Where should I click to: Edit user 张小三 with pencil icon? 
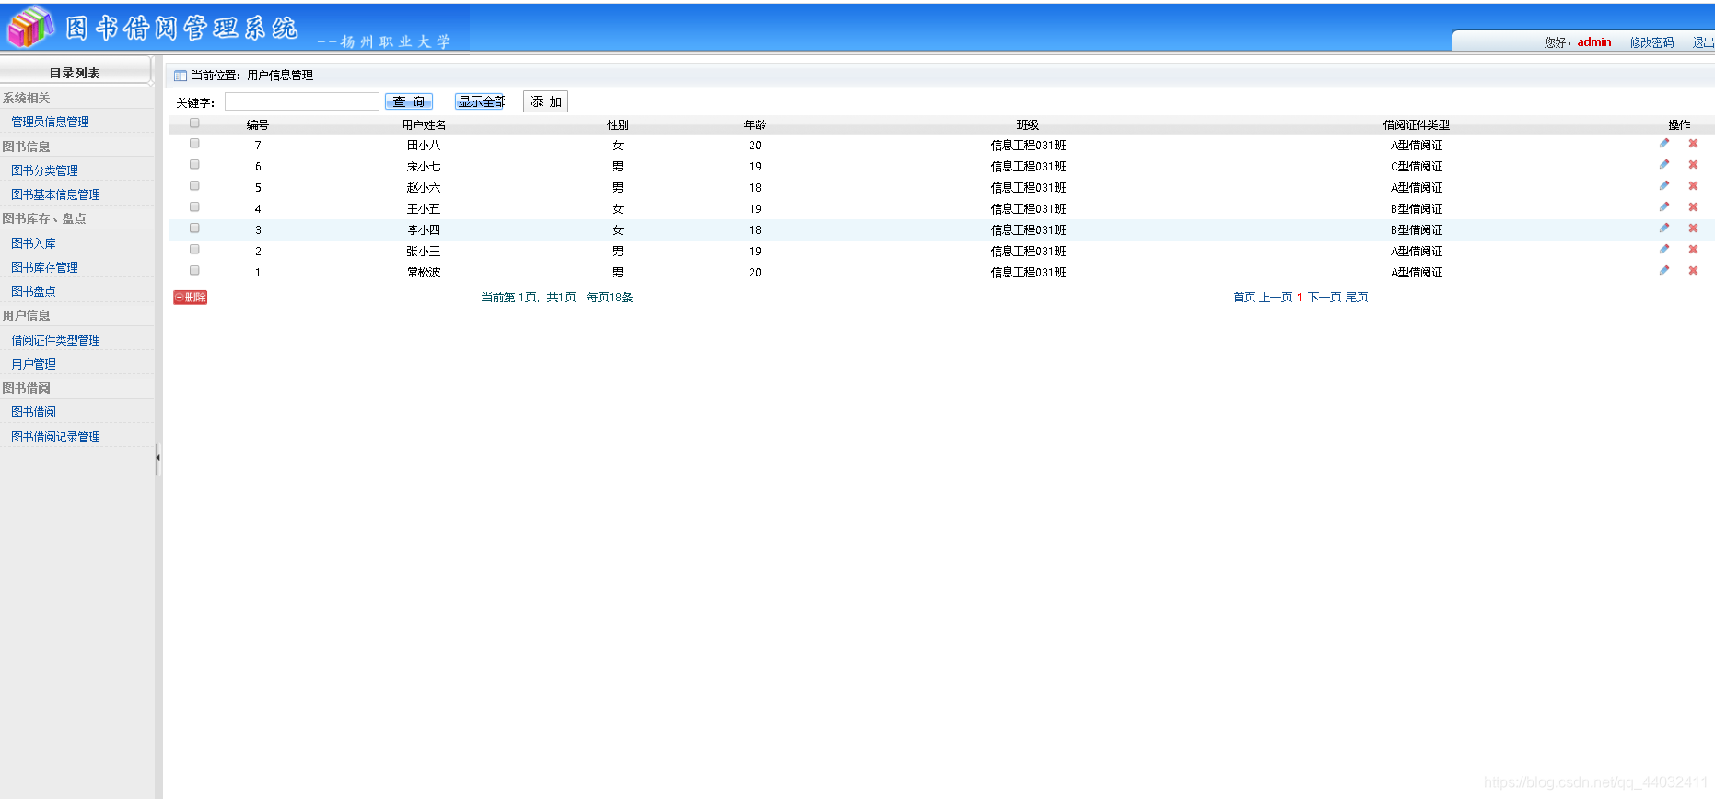(x=1664, y=250)
